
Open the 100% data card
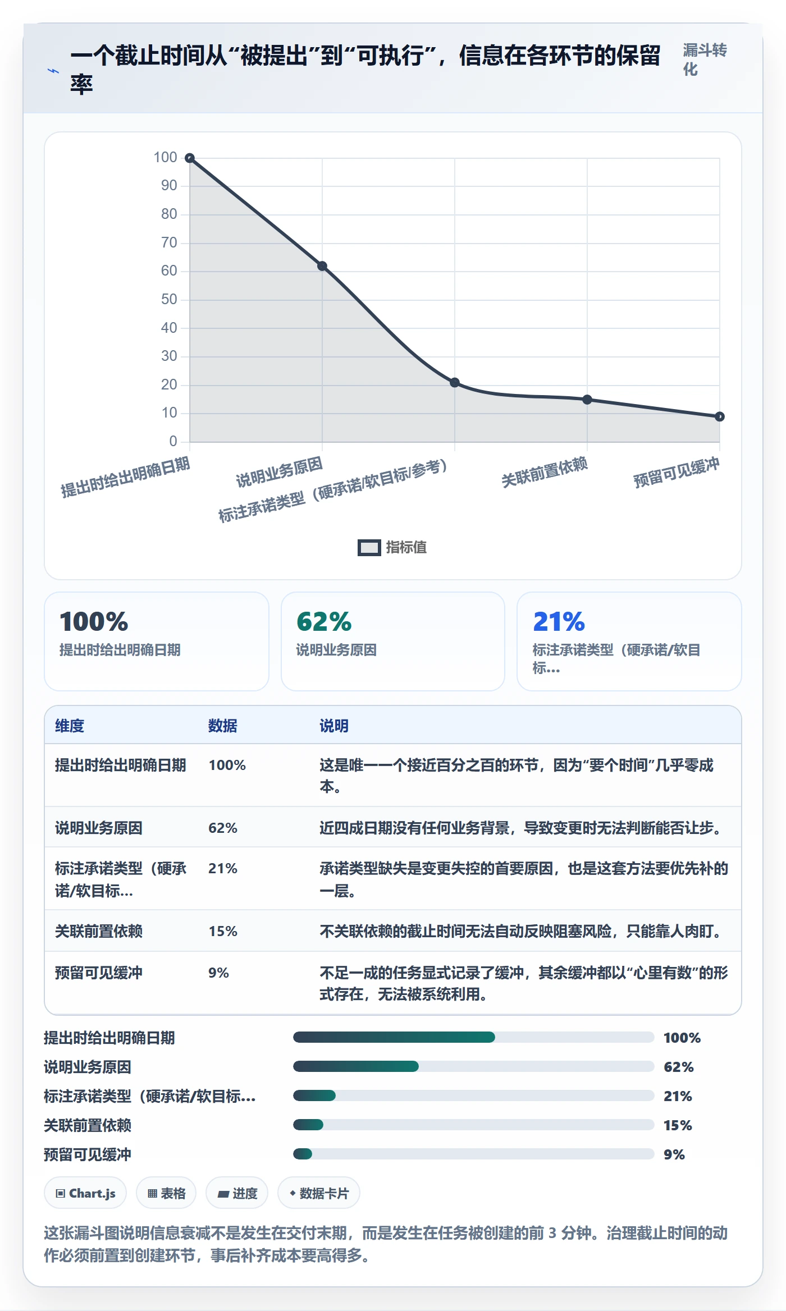(x=157, y=641)
